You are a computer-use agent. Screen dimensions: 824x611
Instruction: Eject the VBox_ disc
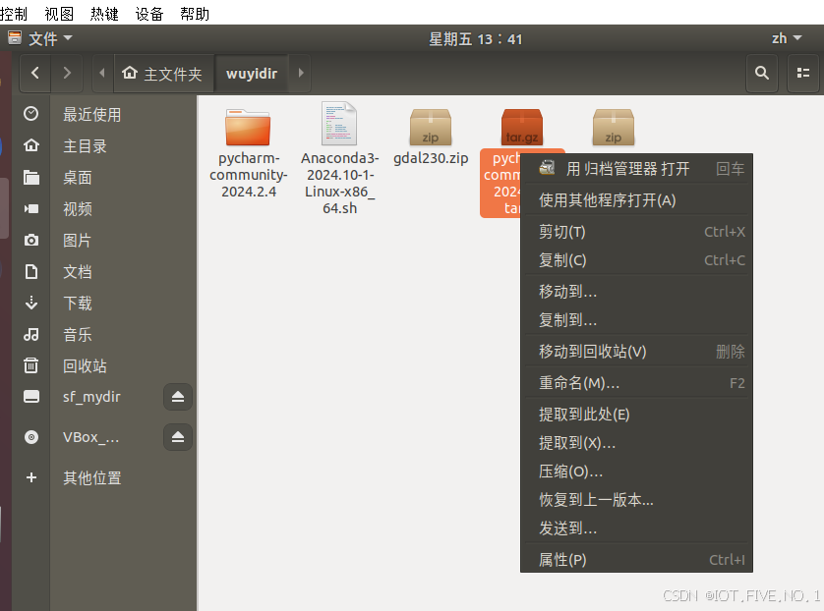tap(178, 437)
